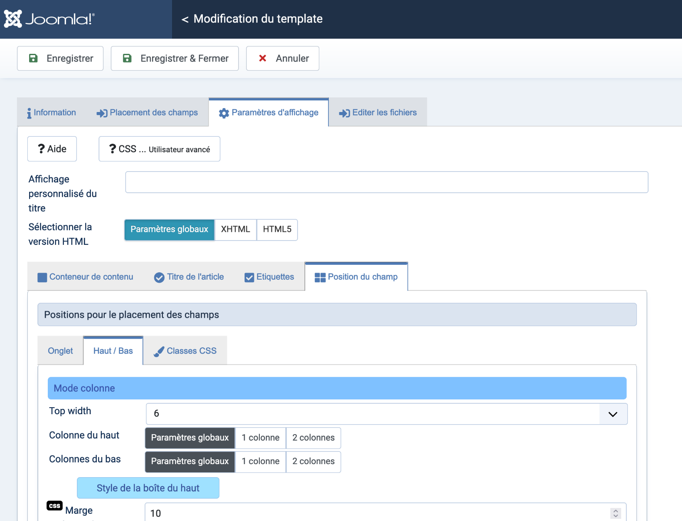Choose 2 colonnes for Colonnes du bas
Image resolution: width=682 pixels, height=521 pixels.
(x=314, y=461)
